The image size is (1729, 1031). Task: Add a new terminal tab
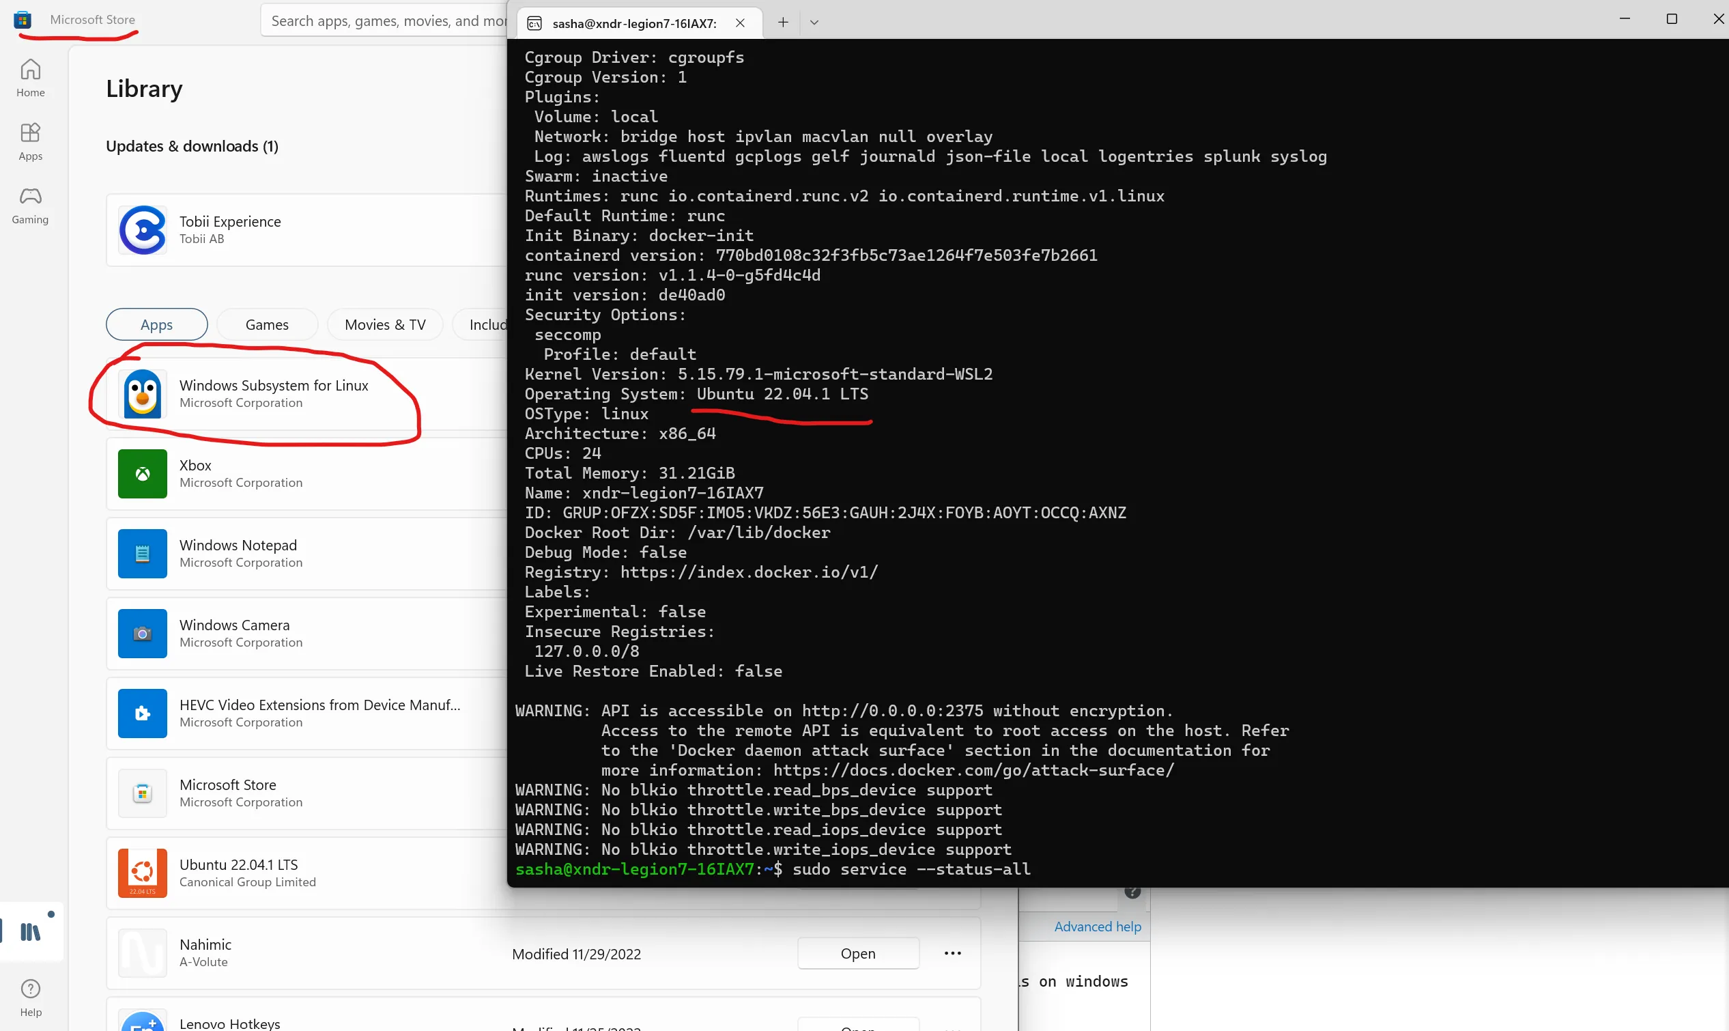tap(782, 23)
